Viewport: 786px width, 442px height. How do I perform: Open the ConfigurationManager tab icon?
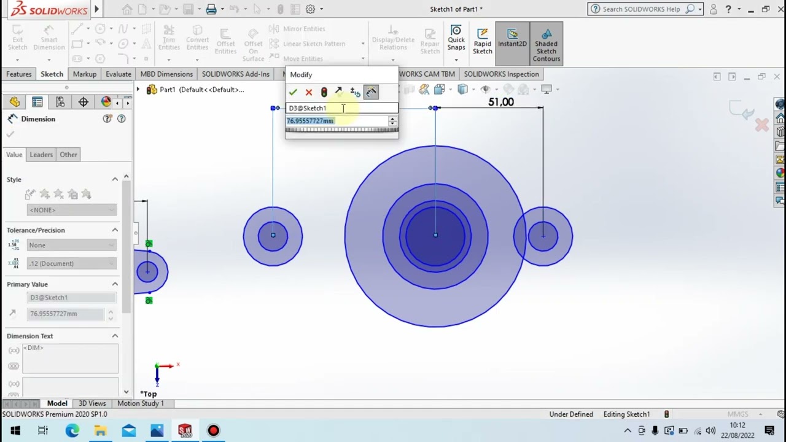point(60,102)
